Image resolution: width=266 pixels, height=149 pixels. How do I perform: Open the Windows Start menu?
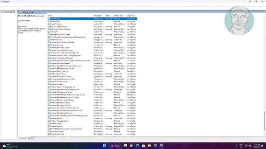[104, 146]
